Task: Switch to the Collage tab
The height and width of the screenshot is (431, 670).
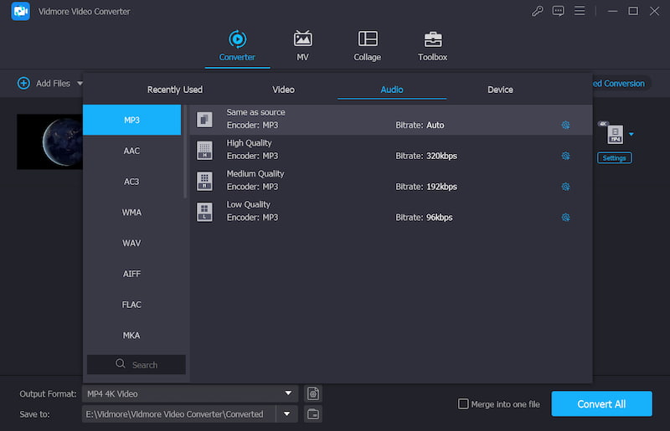Action: (367, 39)
